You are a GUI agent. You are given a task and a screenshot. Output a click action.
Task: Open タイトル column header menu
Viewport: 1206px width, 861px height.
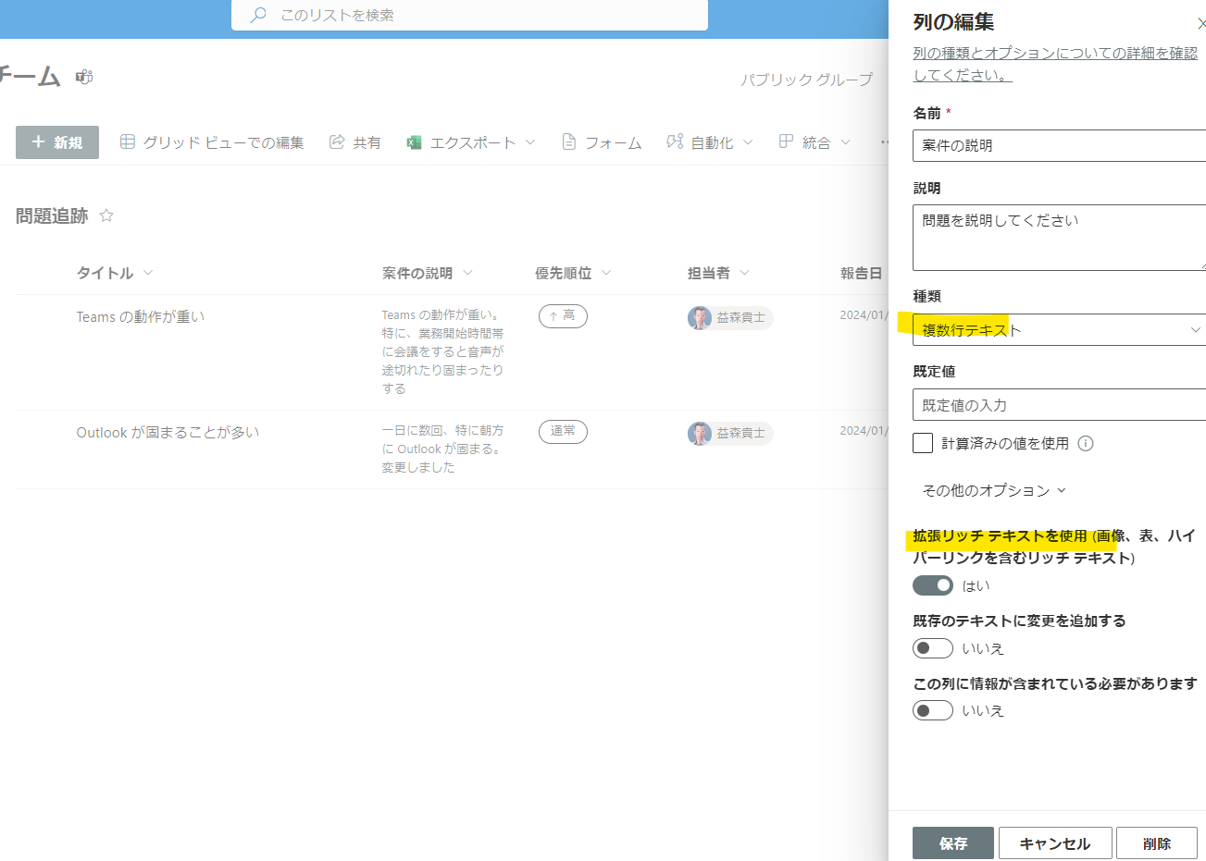tap(148, 273)
